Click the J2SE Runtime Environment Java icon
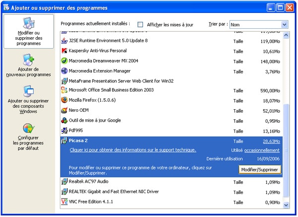The image size is (298, 217). (65, 41)
